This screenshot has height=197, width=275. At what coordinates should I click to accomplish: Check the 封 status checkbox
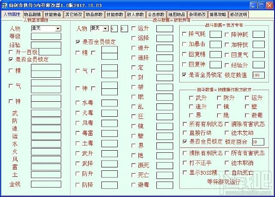tap(134, 77)
